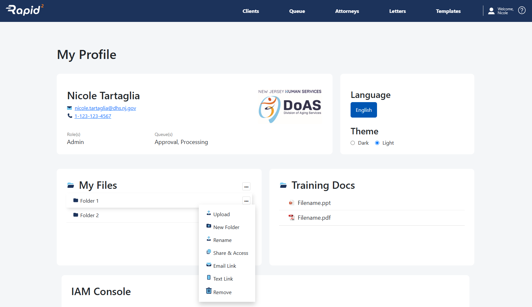Click the Filename.pdf file icon
The width and height of the screenshot is (532, 307).
coord(292,218)
